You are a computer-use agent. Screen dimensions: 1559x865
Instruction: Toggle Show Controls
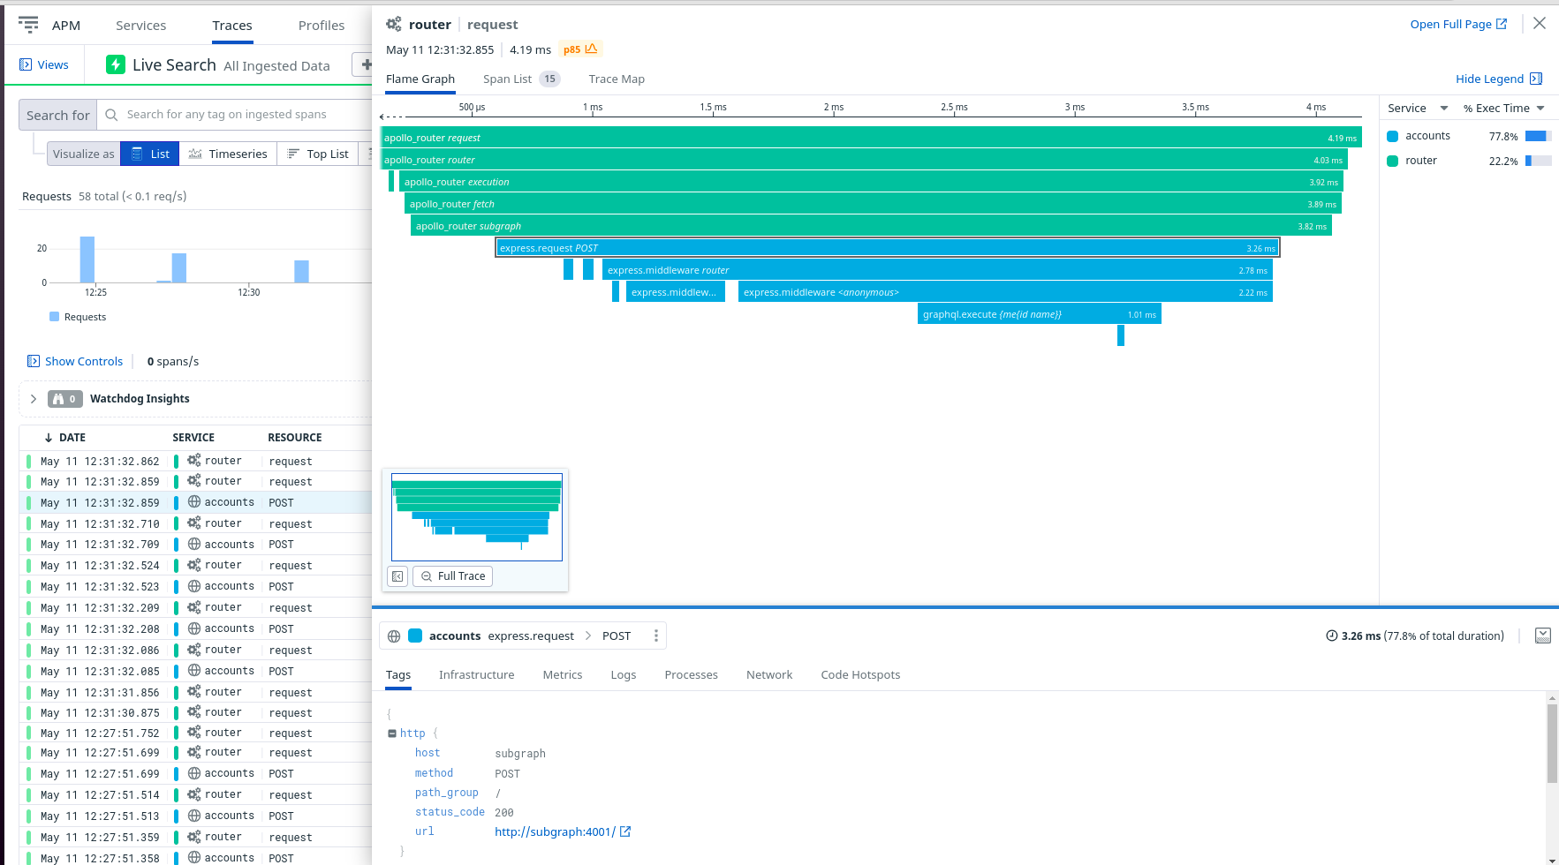click(75, 361)
